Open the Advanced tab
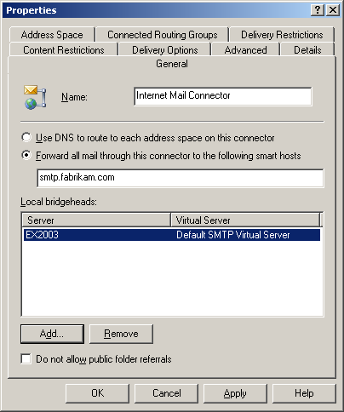 (x=245, y=50)
